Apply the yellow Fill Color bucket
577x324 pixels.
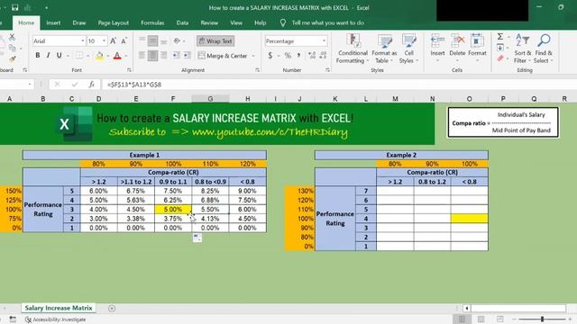(x=99, y=56)
